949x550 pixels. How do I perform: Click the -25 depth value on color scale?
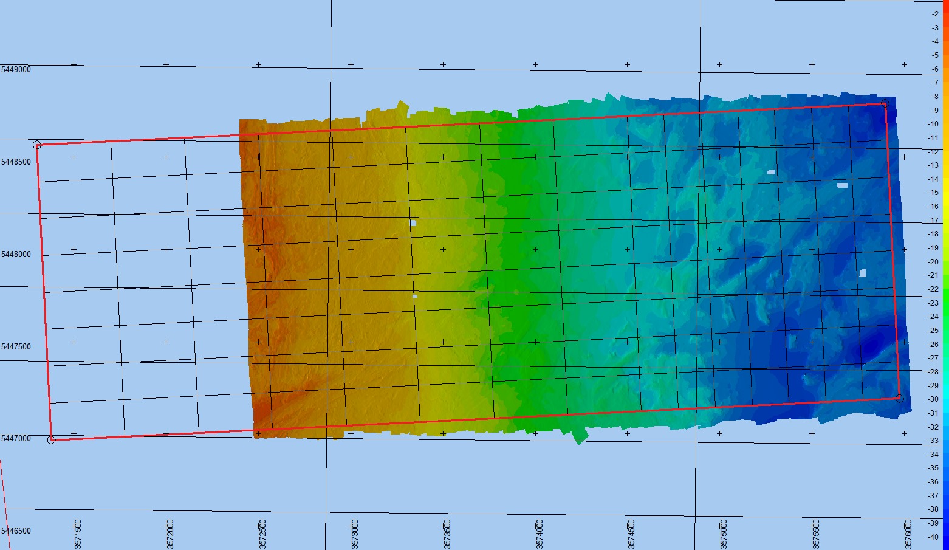coord(933,331)
